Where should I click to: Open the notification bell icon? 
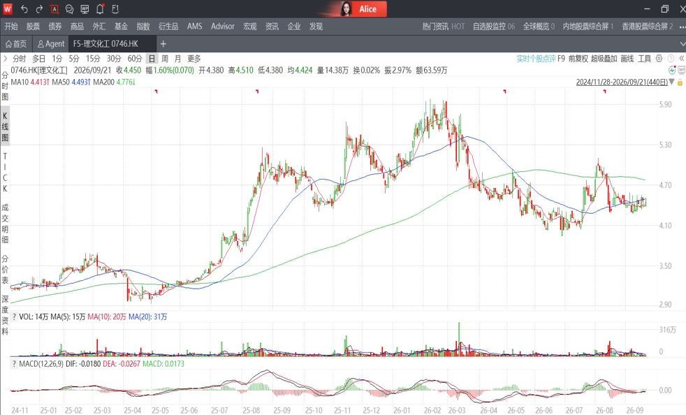(100, 9)
